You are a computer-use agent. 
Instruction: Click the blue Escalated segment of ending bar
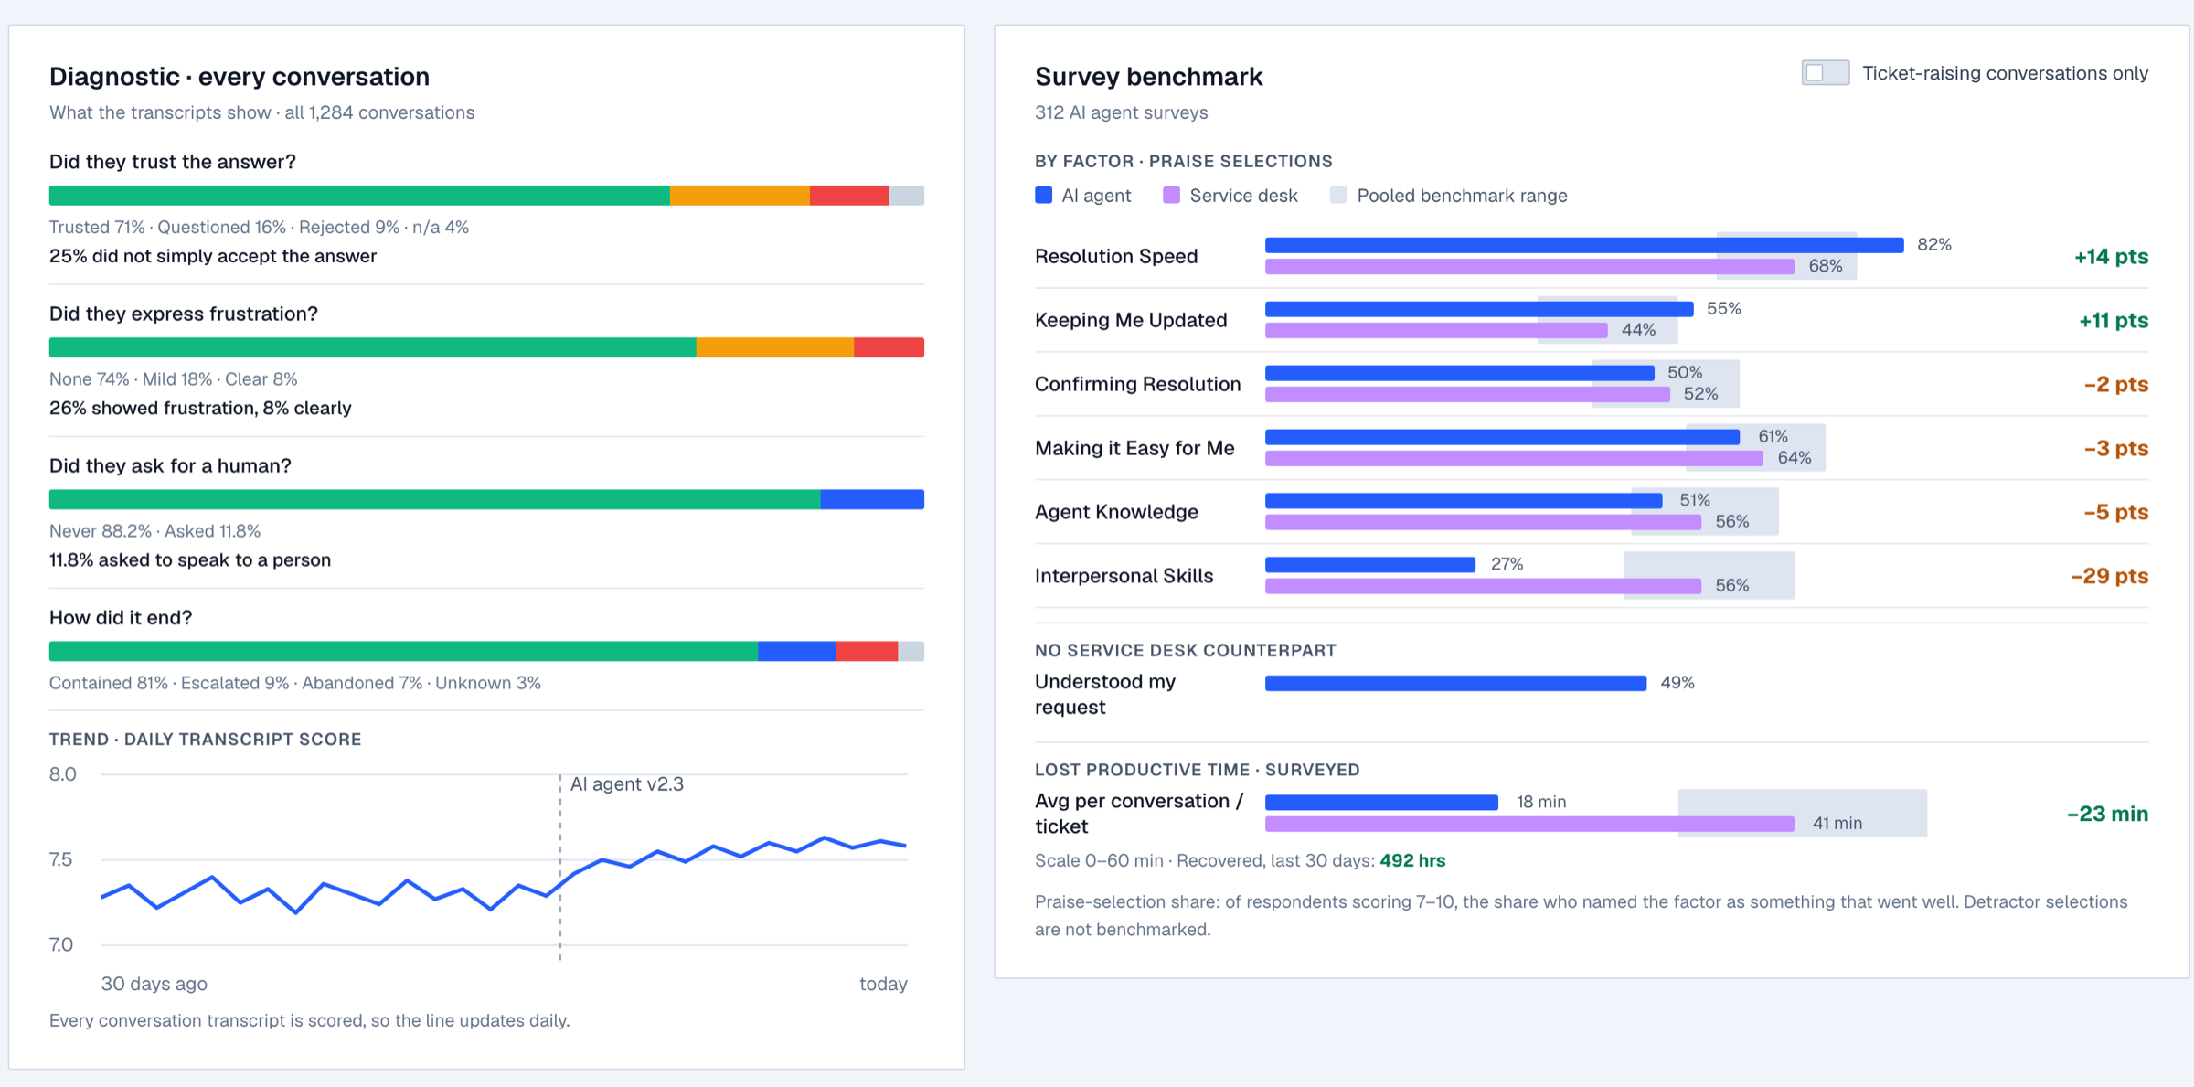coord(797,651)
